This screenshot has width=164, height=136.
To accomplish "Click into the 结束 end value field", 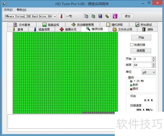I will (143, 65).
